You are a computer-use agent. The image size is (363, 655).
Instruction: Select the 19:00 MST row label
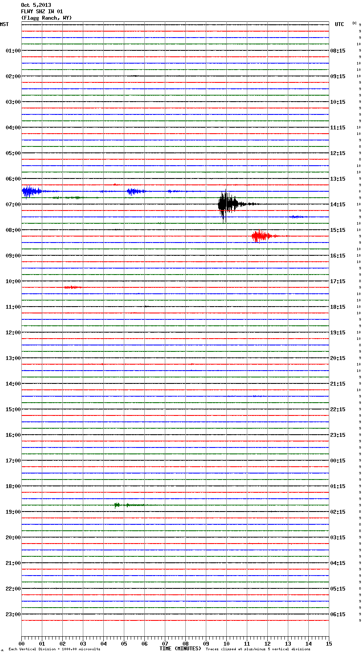13,512
